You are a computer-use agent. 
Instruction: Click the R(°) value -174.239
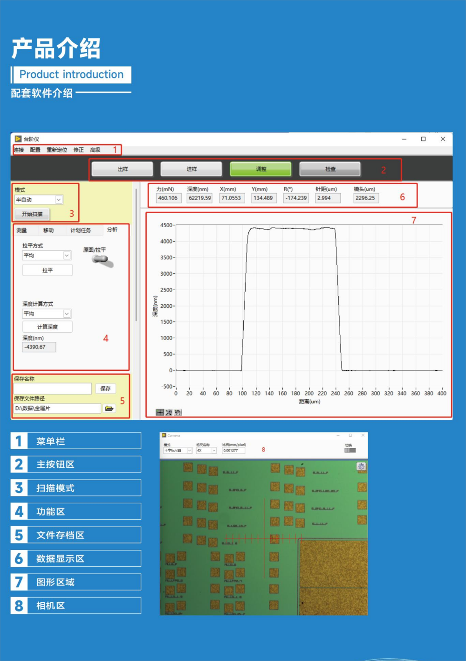[296, 198]
